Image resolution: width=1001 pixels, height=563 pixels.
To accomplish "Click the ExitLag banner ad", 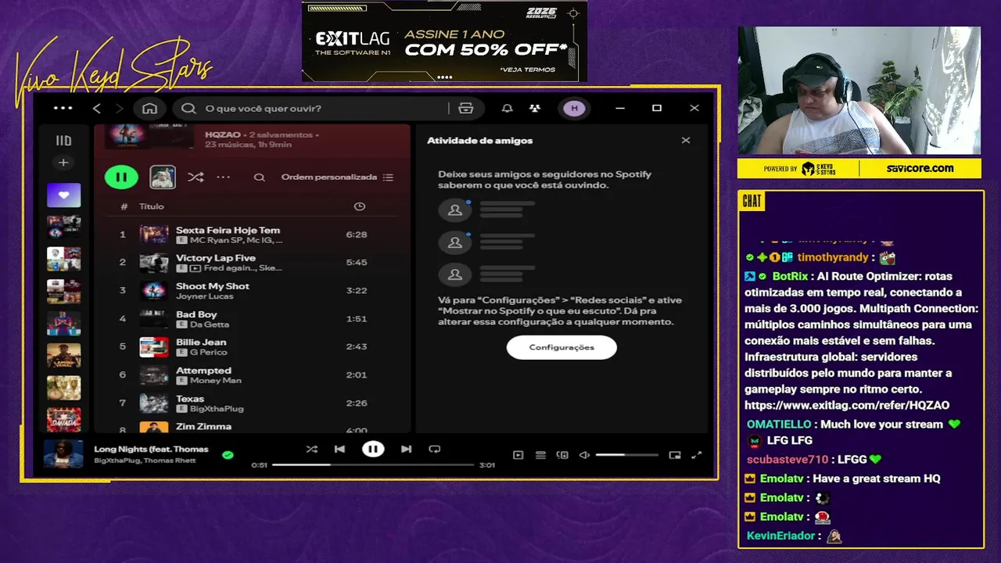I will pyautogui.click(x=444, y=41).
